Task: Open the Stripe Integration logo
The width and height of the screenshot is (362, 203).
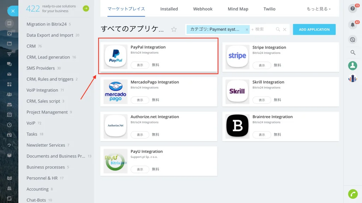Action: 237,56
